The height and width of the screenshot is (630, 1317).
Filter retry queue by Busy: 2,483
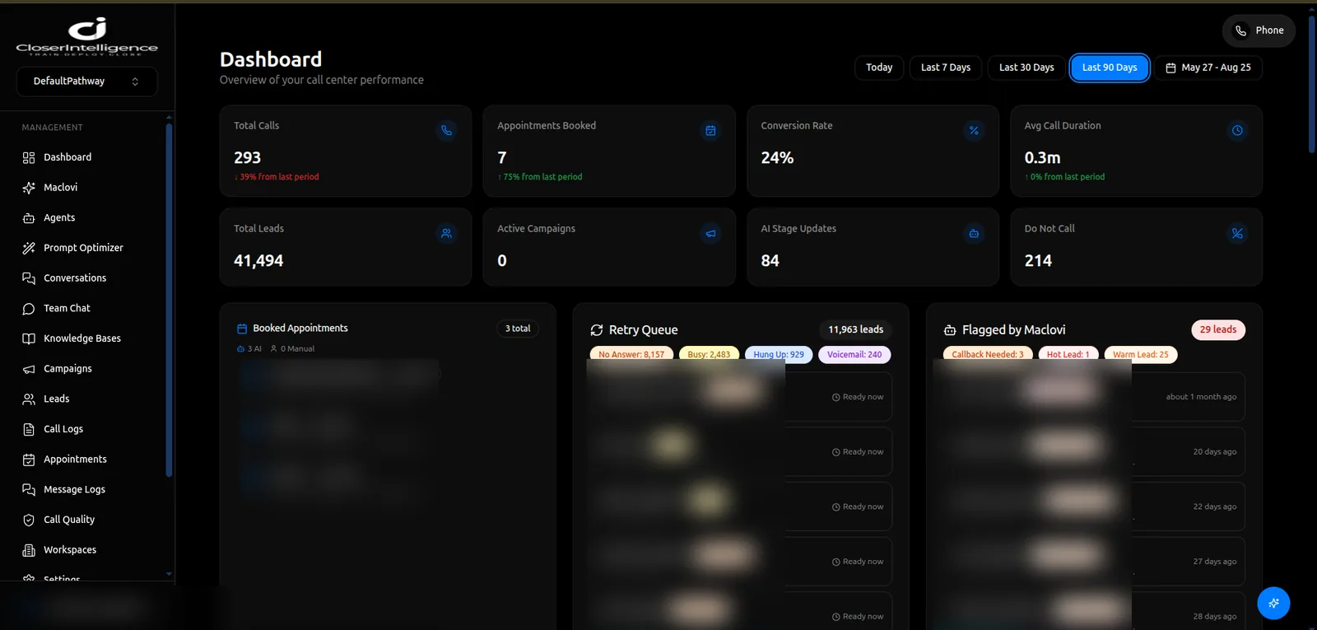point(709,355)
